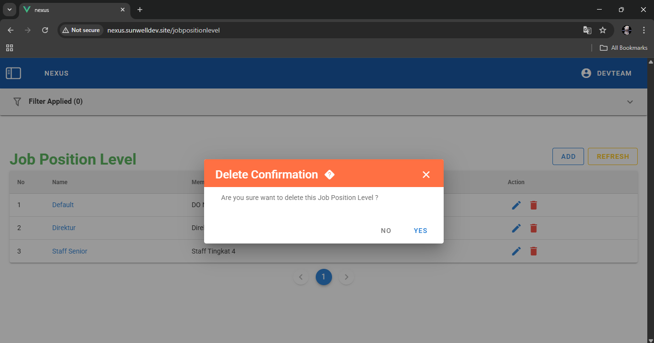Viewport: 654px width, 343px height.
Task: Edit the Staff Senior row with pencil icon
Action: click(516, 251)
